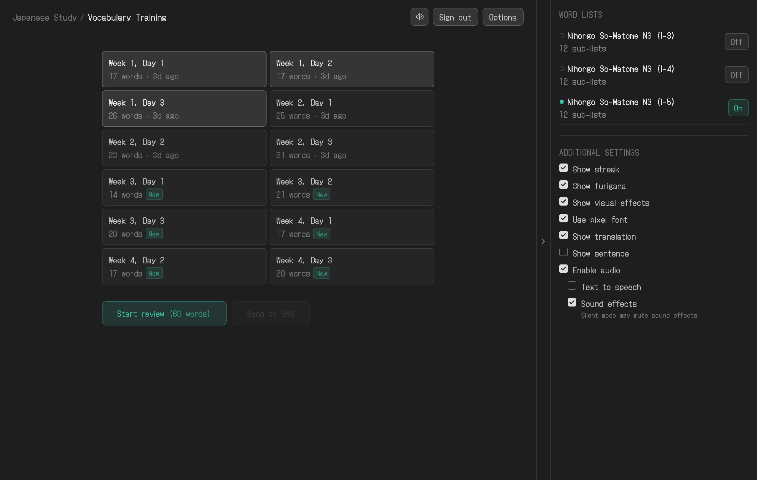The image size is (757, 480).
Task: Click the hollow status dot for list I-3
Action: pyautogui.click(x=561, y=35)
